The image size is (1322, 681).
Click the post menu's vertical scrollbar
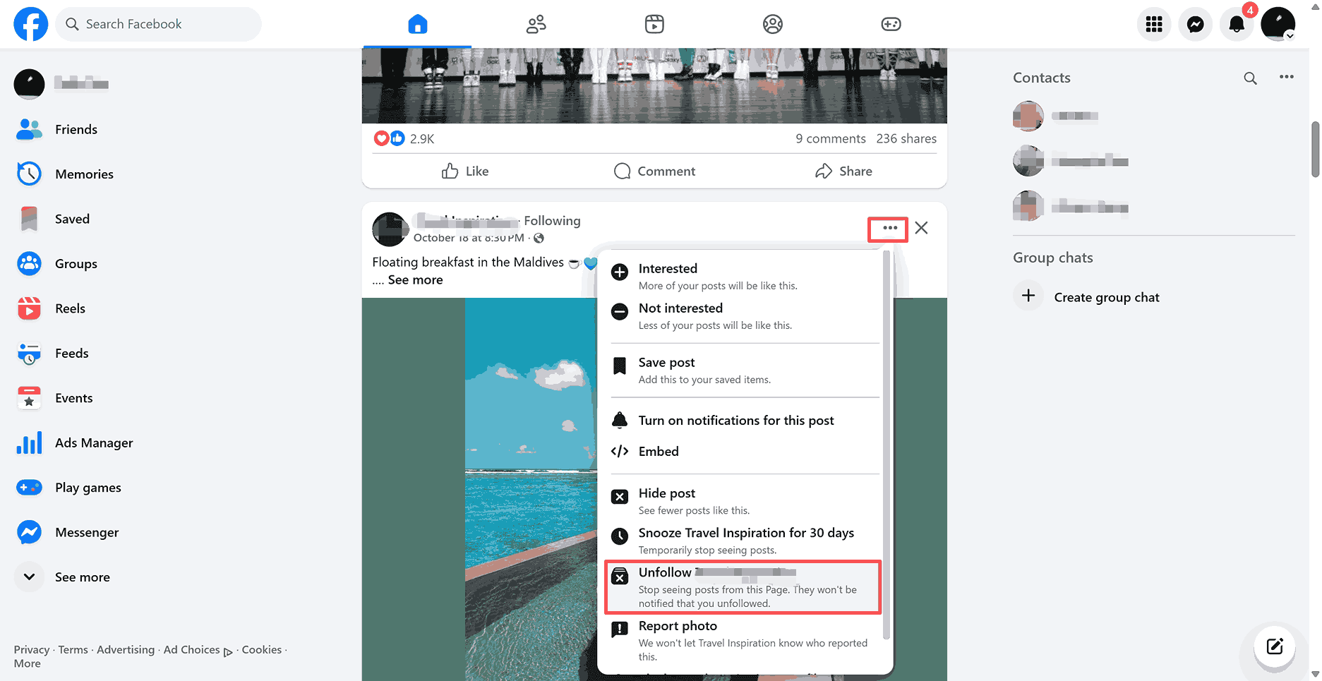click(x=887, y=445)
